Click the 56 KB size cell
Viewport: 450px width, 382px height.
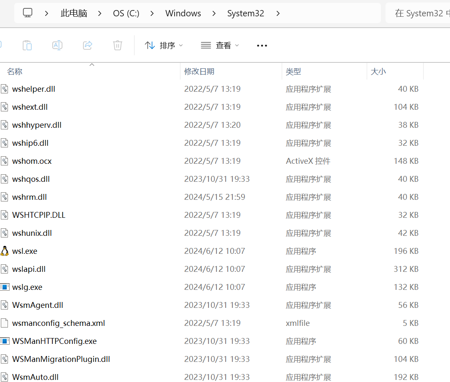409,305
